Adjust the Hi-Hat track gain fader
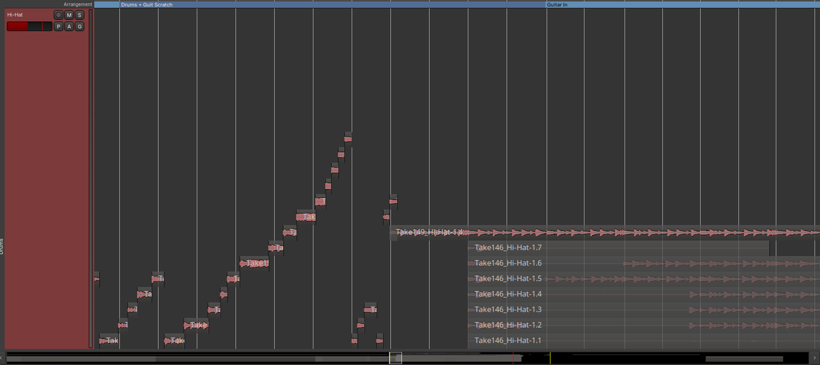 coord(29,26)
